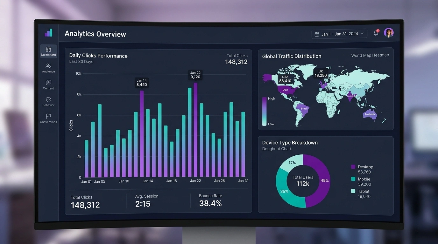Select the Behavior menu label

(x=48, y=105)
